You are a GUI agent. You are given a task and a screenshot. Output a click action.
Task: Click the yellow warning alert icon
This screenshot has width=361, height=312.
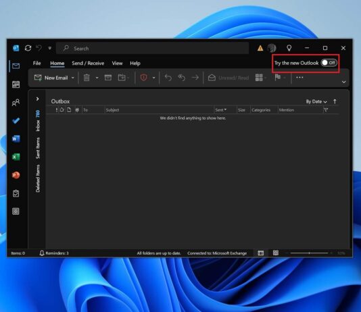point(260,48)
